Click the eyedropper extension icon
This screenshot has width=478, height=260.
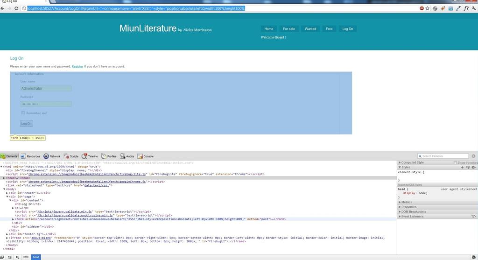click(458, 8)
